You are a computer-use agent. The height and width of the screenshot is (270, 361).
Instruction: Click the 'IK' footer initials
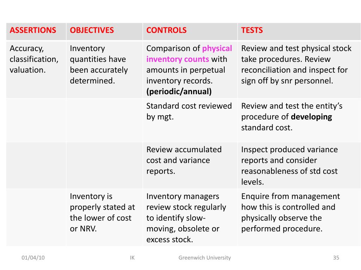point(132,258)
